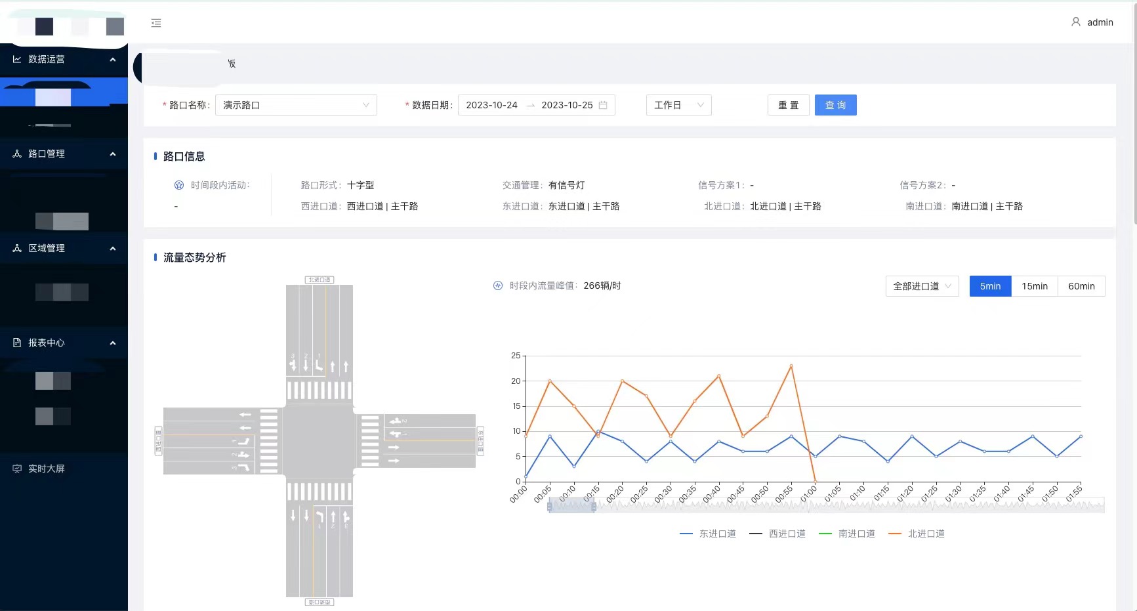The image size is (1137, 611).
Task: Collapse the sidebar with the menu fold icon
Action: (x=156, y=23)
